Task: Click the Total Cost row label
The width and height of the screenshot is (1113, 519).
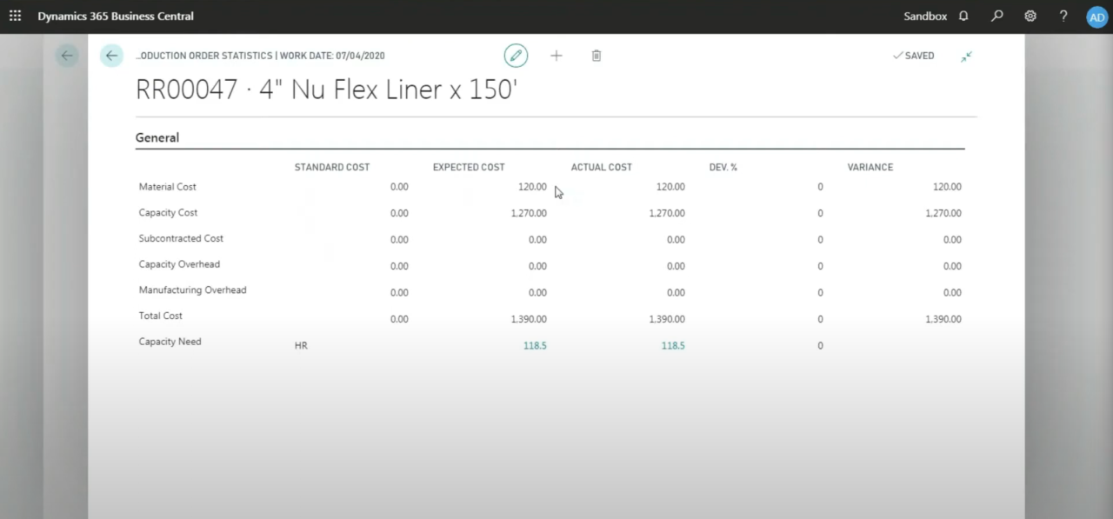Action: point(161,316)
